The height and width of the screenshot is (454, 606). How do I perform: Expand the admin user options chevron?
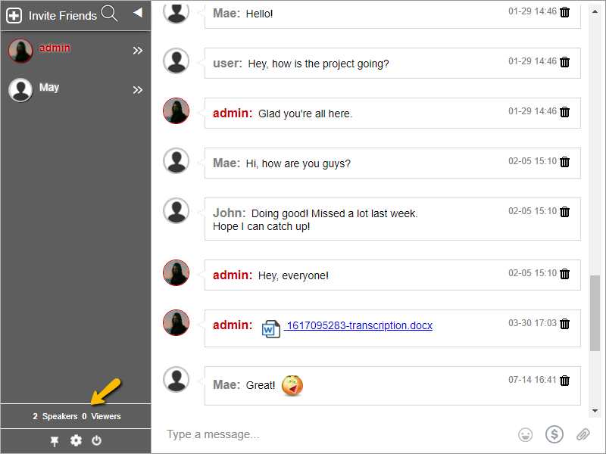click(x=138, y=51)
